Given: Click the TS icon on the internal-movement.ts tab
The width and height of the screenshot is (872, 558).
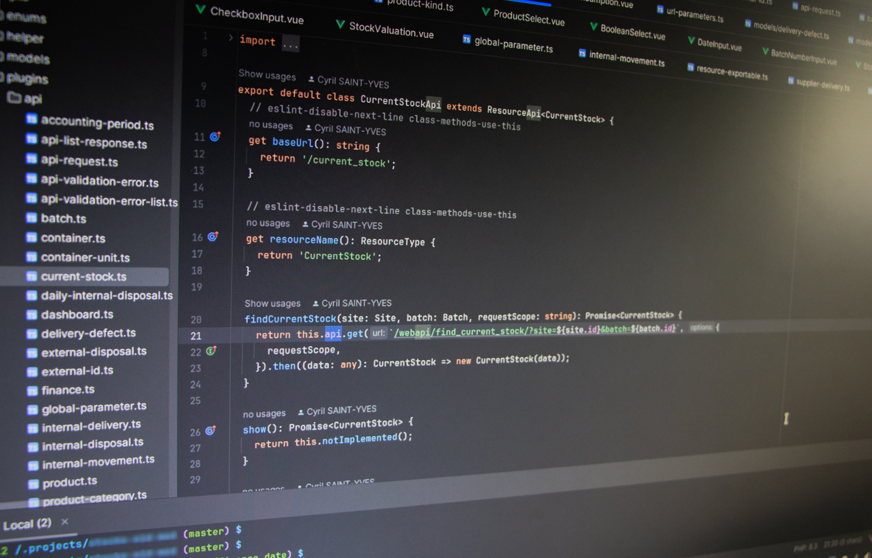Looking at the screenshot, I should click(x=582, y=53).
